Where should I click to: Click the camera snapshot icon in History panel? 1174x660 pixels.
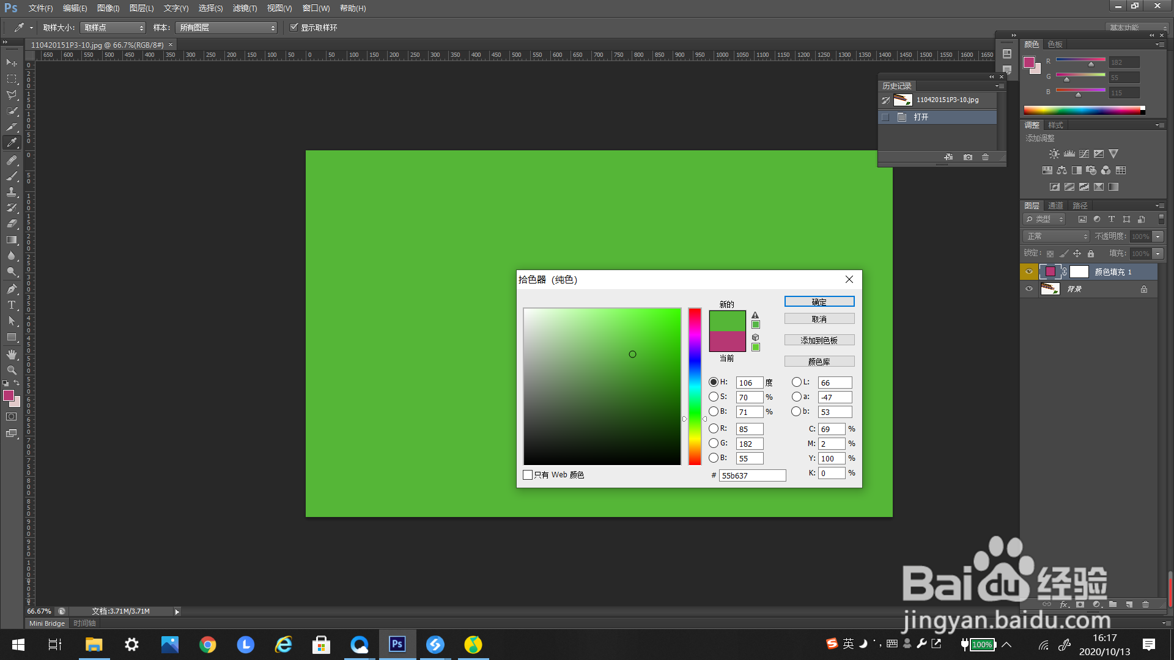(x=967, y=157)
